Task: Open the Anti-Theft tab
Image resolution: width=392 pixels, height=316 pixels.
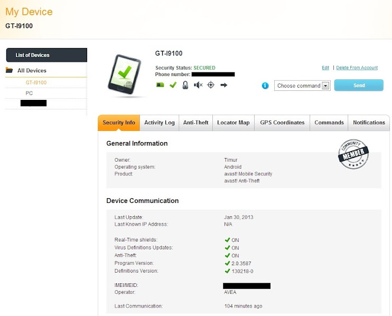Action: [196, 123]
